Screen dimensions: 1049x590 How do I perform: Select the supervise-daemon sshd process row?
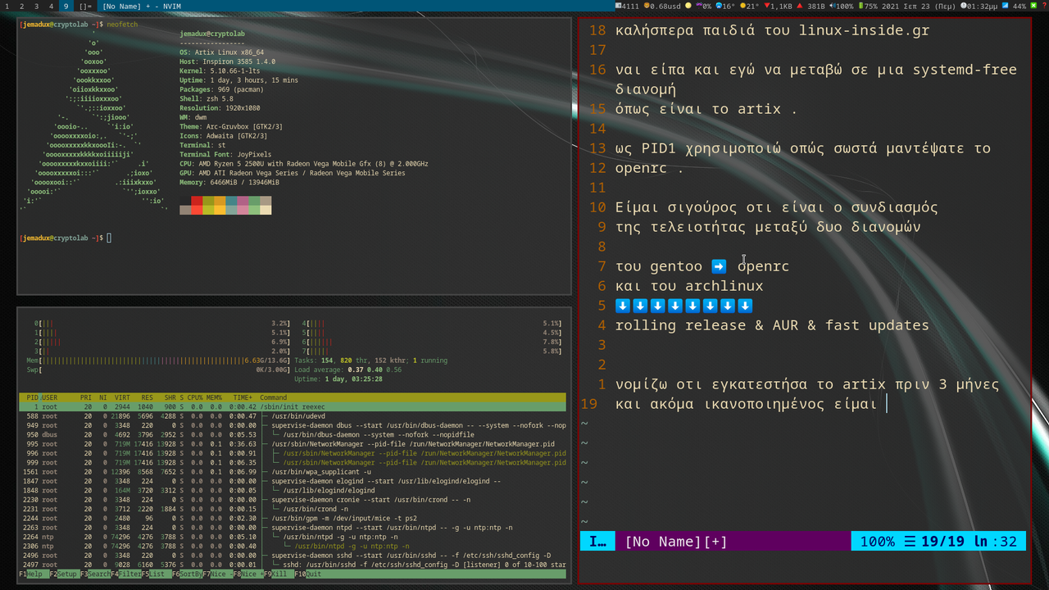click(x=293, y=556)
